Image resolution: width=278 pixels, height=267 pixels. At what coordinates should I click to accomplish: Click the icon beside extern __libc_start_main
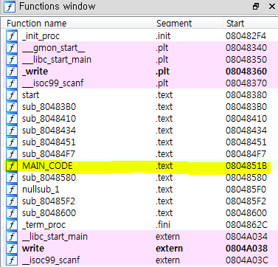click(12, 237)
